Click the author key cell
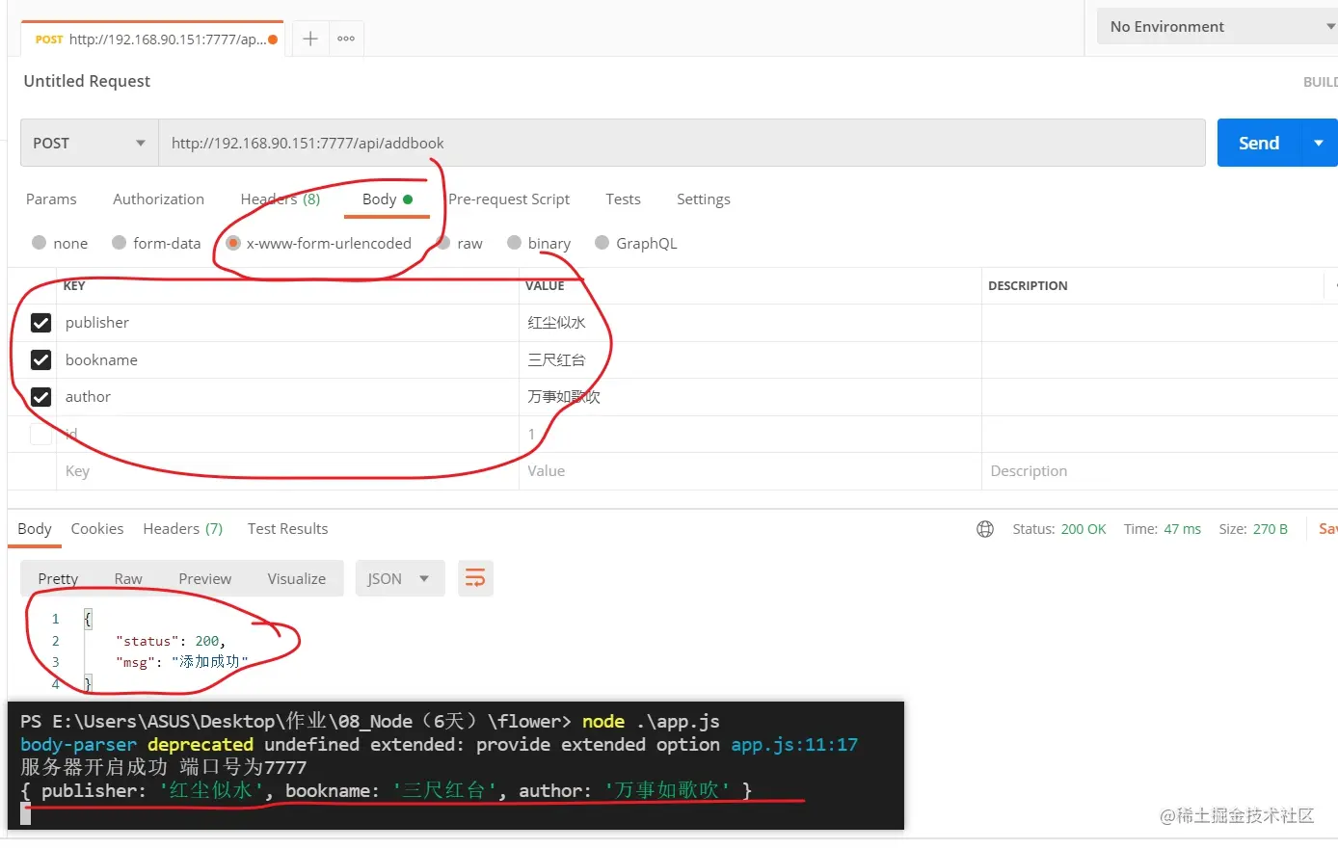The width and height of the screenshot is (1338, 849). point(287,397)
